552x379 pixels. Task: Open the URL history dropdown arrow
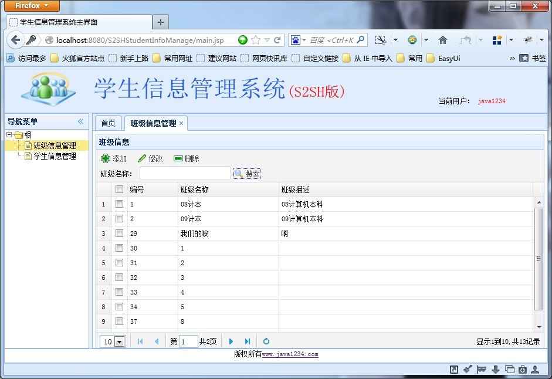click(x=267, y=40)
